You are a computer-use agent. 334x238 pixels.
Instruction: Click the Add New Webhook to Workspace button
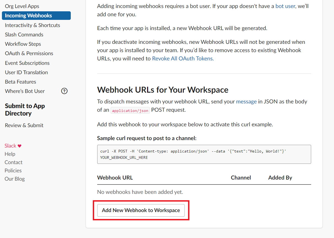(x=141, y=210)
